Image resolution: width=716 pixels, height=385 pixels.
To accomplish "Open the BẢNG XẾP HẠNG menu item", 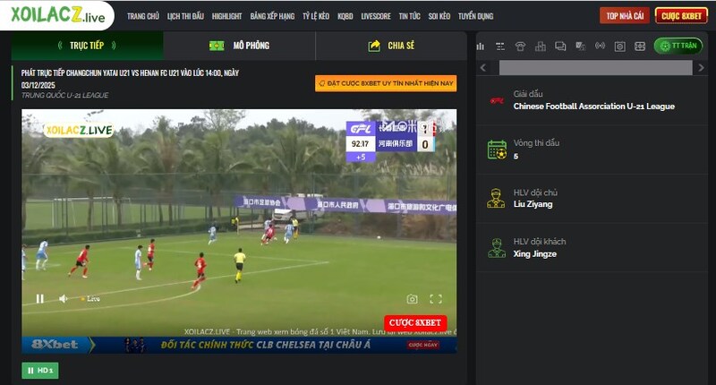I will (x=272, y=16).
